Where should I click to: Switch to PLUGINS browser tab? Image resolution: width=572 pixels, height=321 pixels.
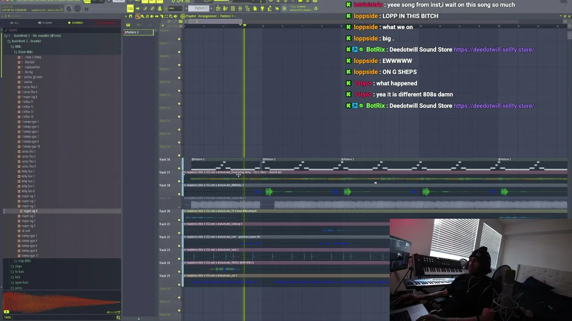click(45, 23)
